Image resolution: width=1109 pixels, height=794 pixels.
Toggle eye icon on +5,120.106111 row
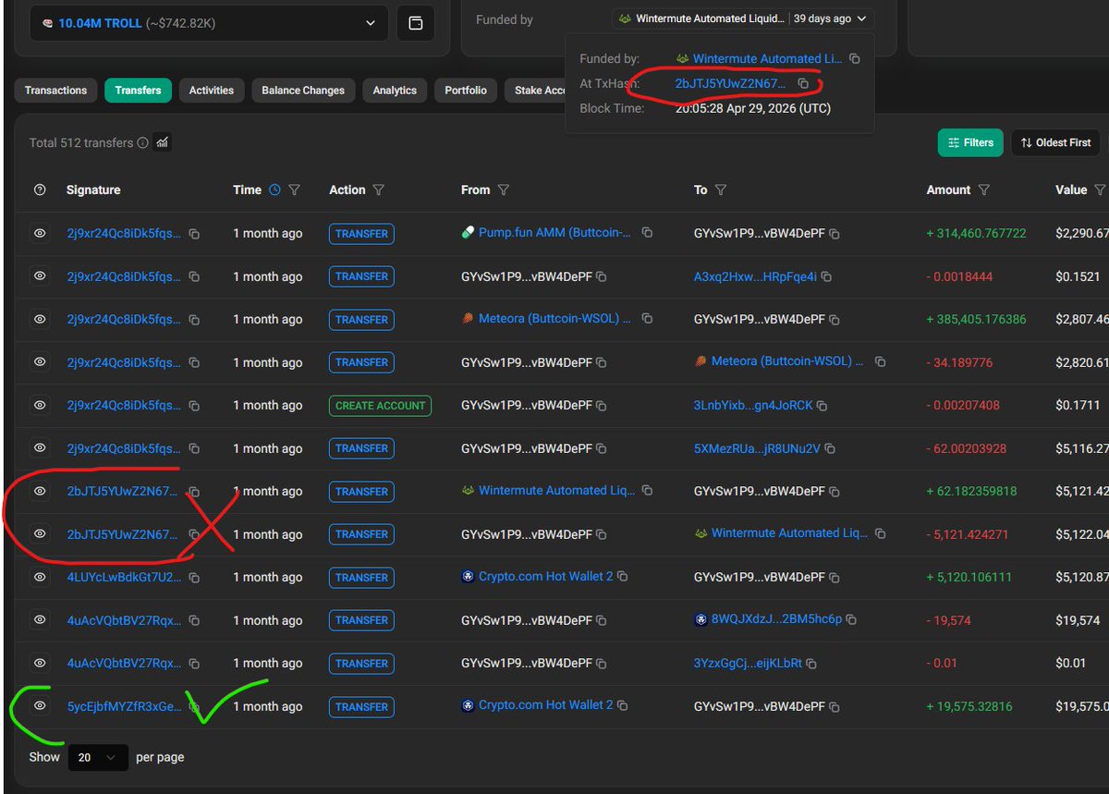(40, 577)
